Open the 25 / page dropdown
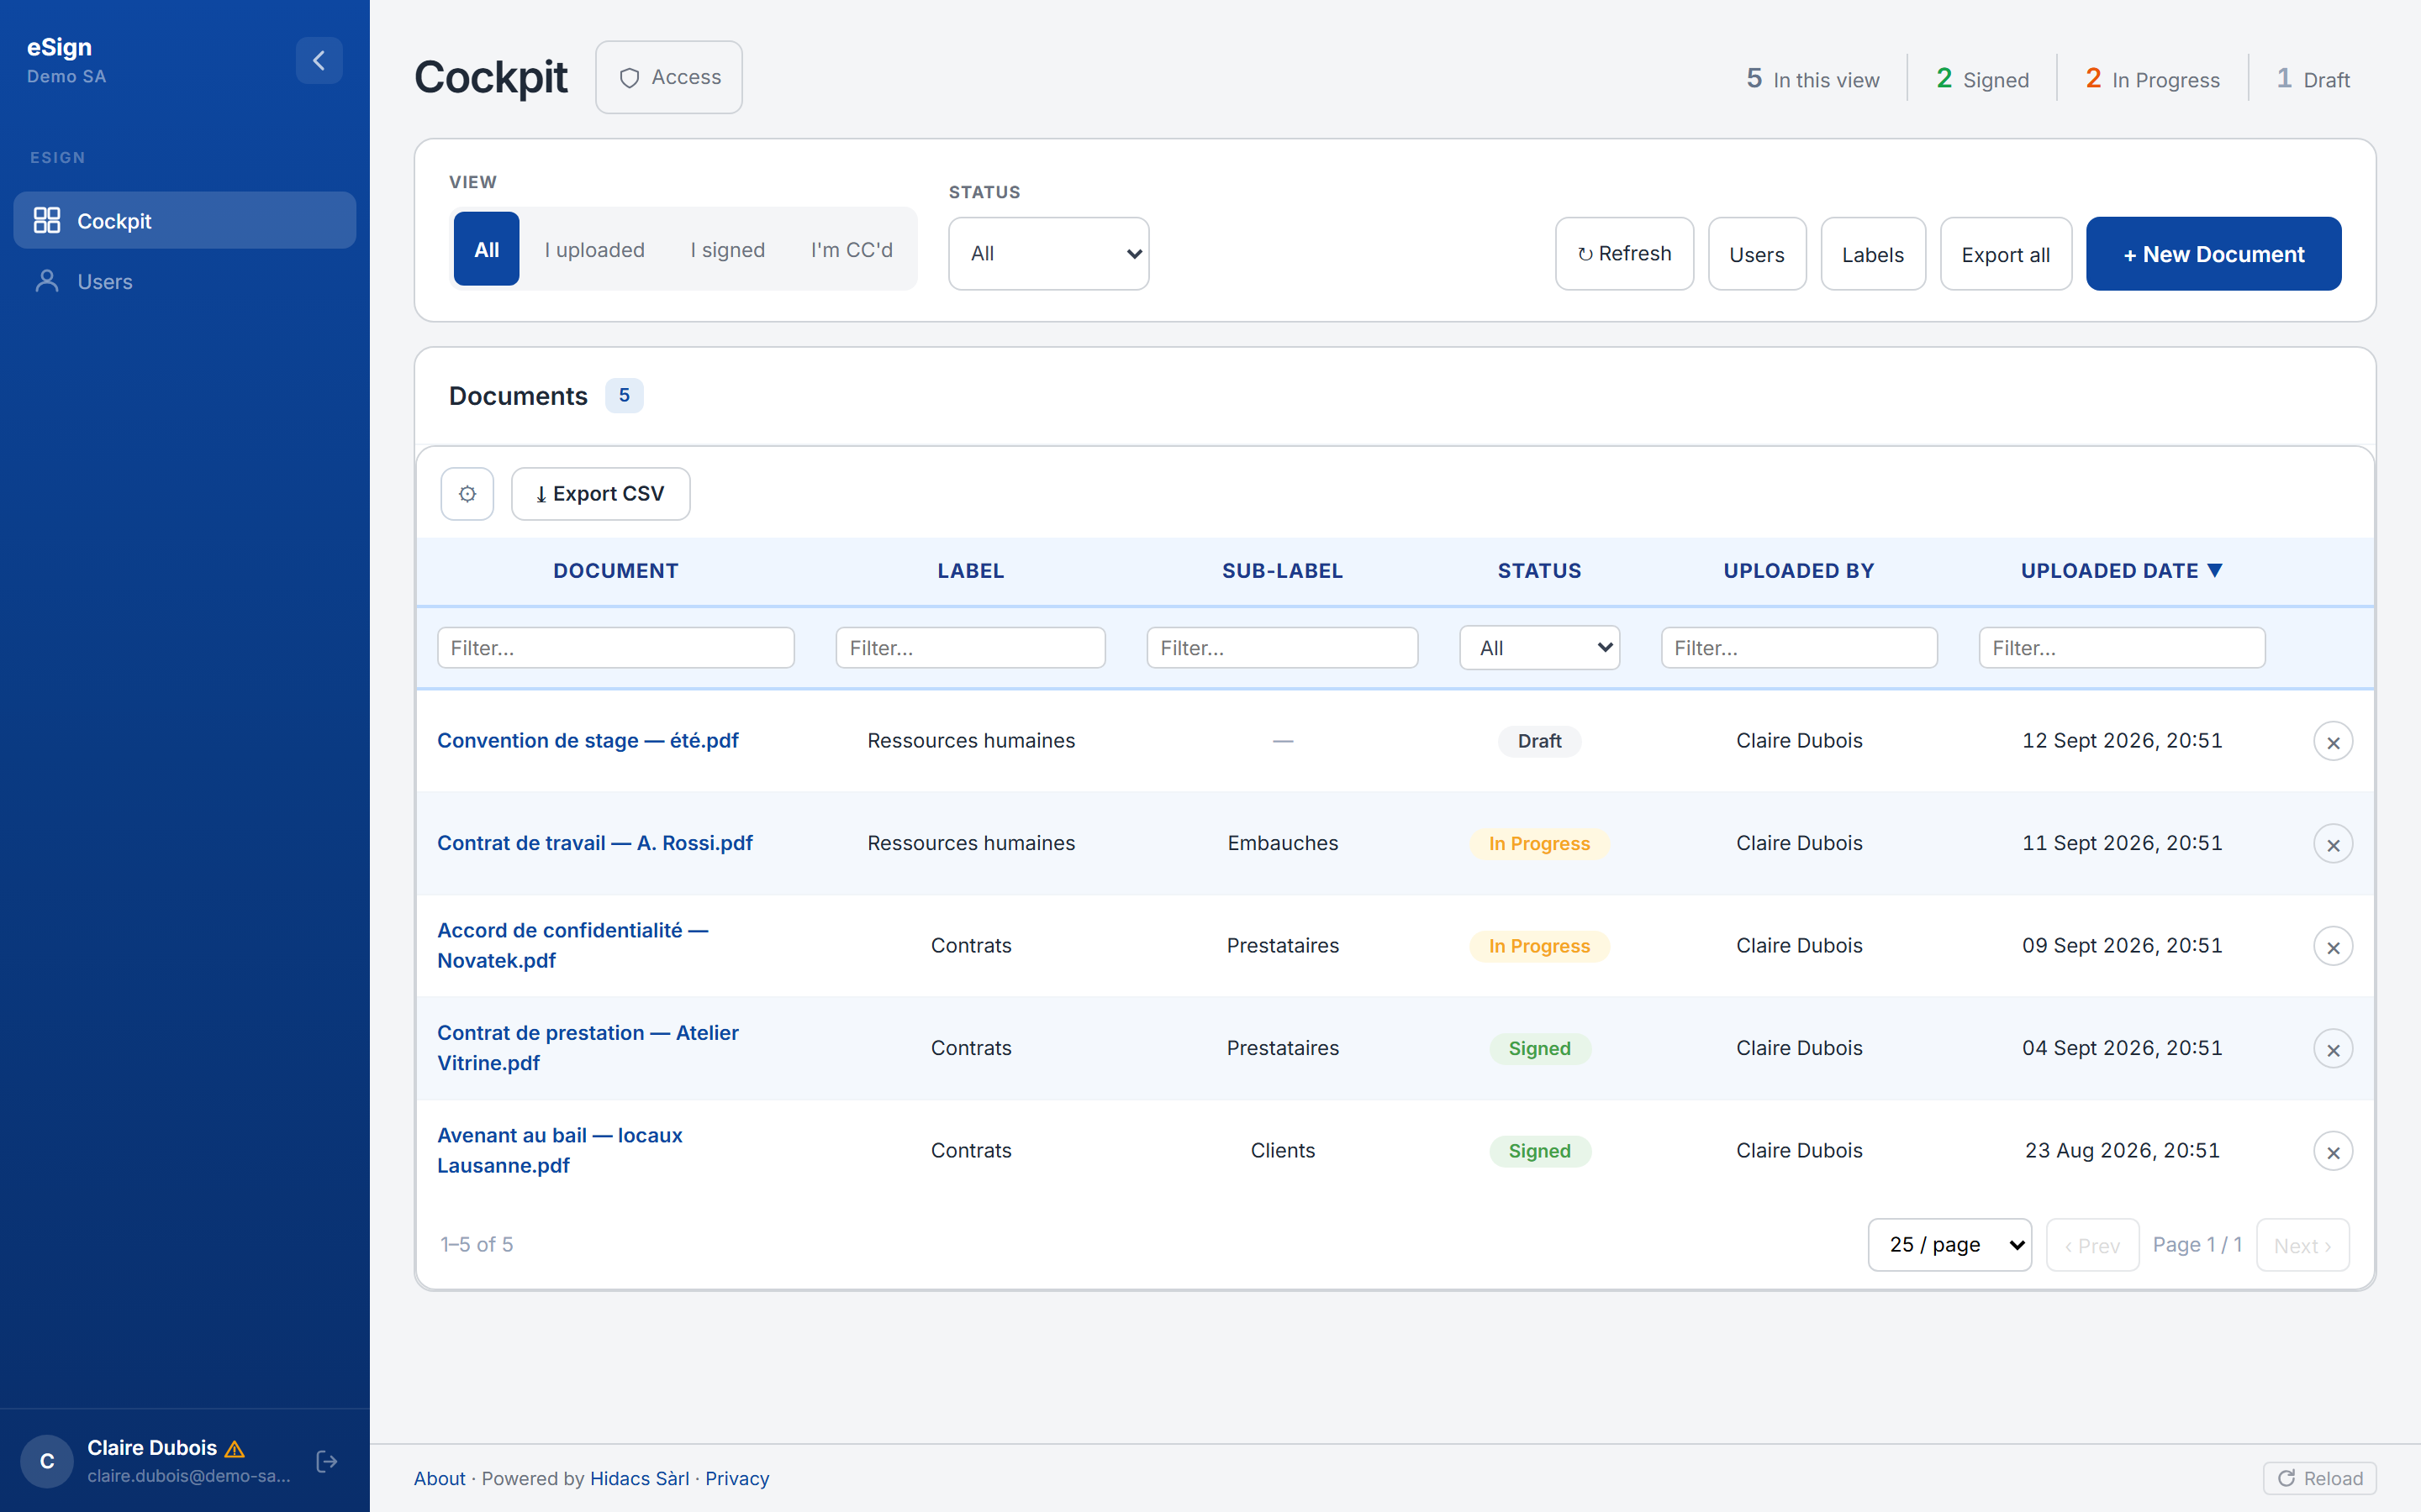Screen dimensions: 2421x1512 click(x=1949, y=1245)
